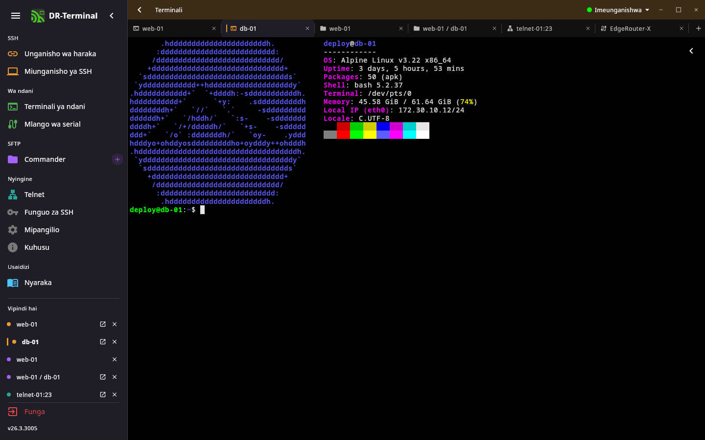
Task: Close web-01 / db-01 session in sidebar
Action: click(x=115, y=377)
